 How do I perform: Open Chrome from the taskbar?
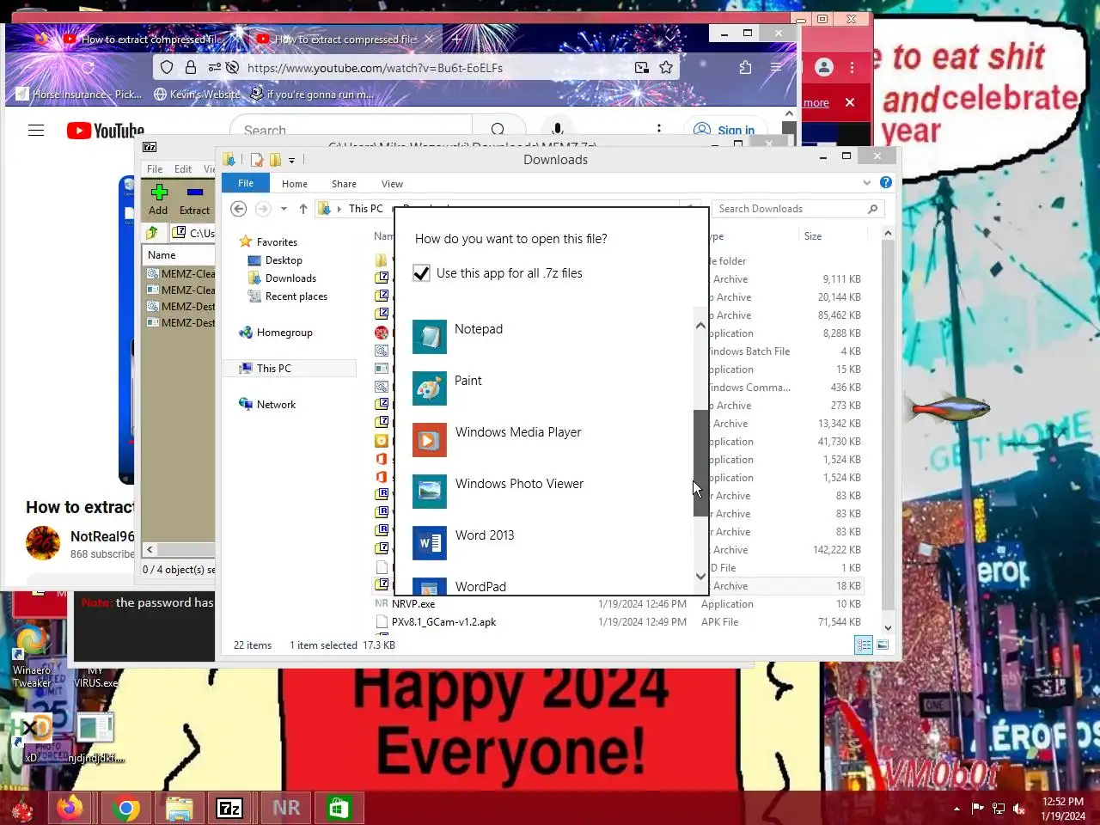[x=125, y=808]
